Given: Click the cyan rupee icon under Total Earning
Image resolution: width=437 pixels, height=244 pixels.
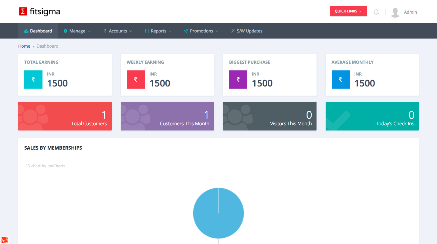Looking at the screenshot, I should pyautogui.click(x=33, y=80).
